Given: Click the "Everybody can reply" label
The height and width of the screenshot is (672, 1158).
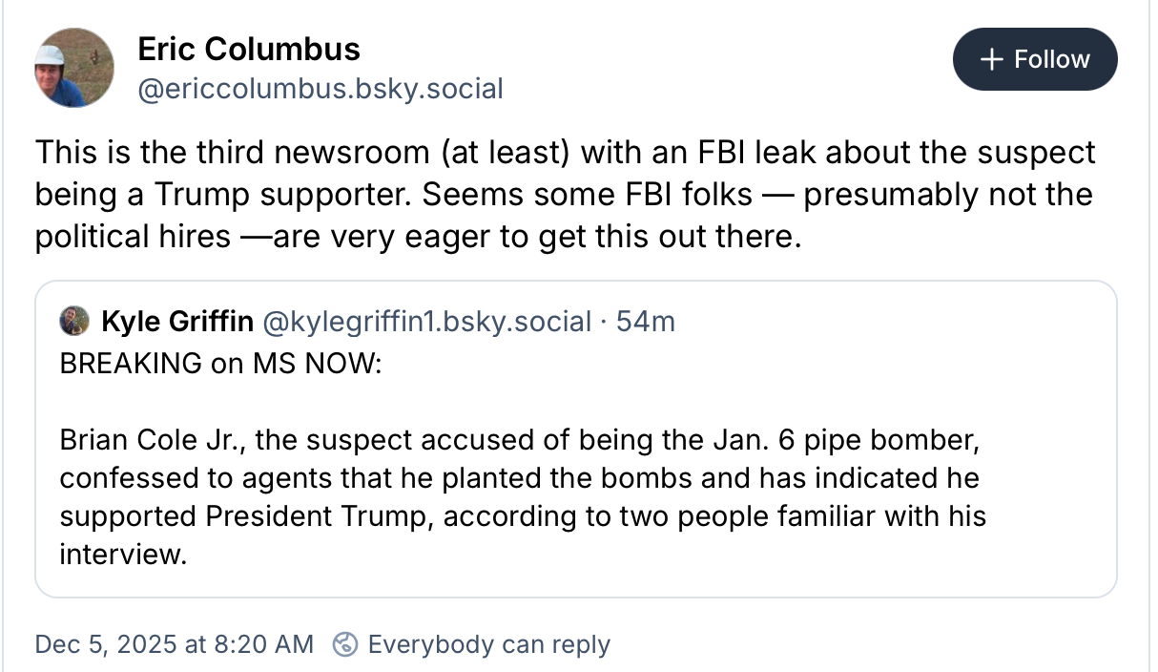Looking at the screenshot, I should click(488, 644).
